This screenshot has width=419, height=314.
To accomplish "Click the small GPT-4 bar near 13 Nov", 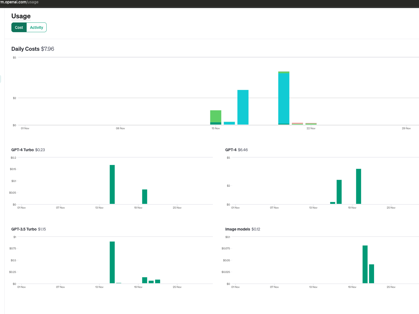I will point(332,202).
